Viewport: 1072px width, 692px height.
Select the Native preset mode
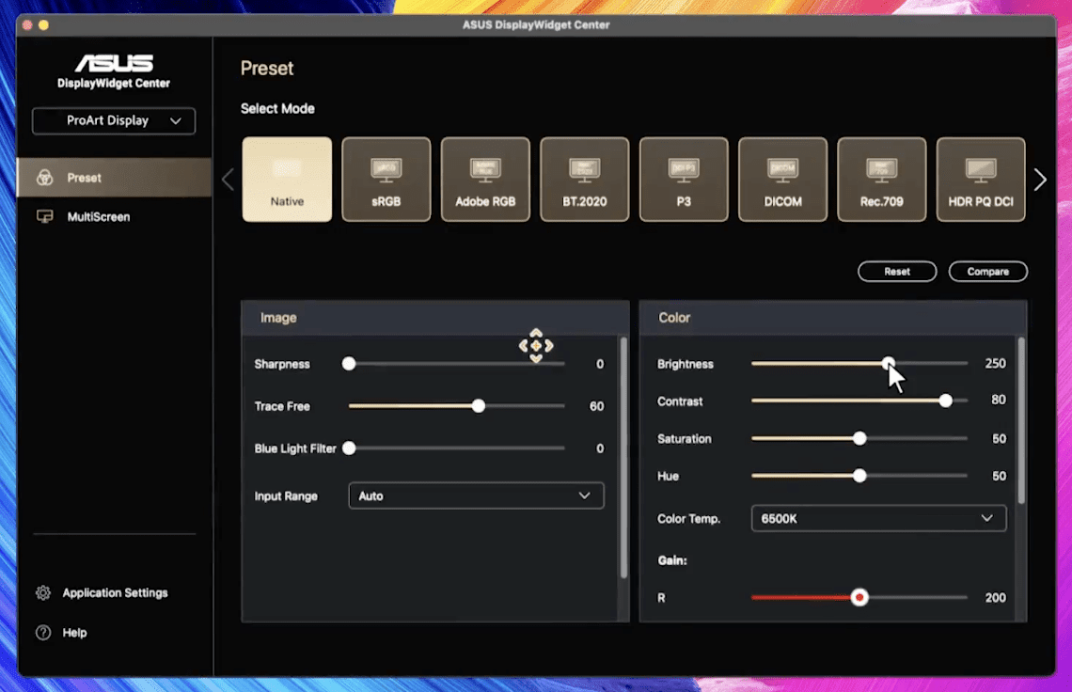click(x=287, y=180)
